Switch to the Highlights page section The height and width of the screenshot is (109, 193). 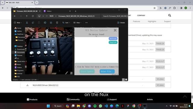pyautogui.click(x=152, y=21)
